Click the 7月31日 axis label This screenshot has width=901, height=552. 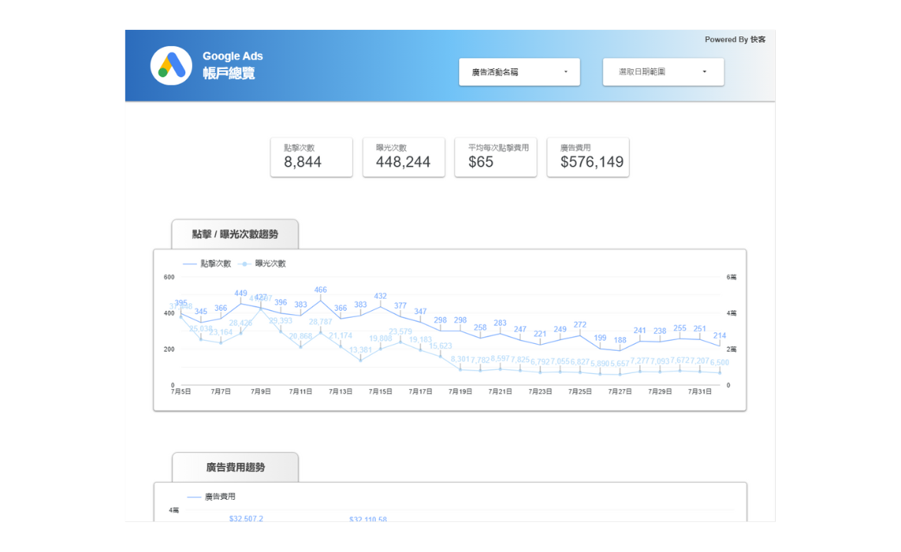700,392
